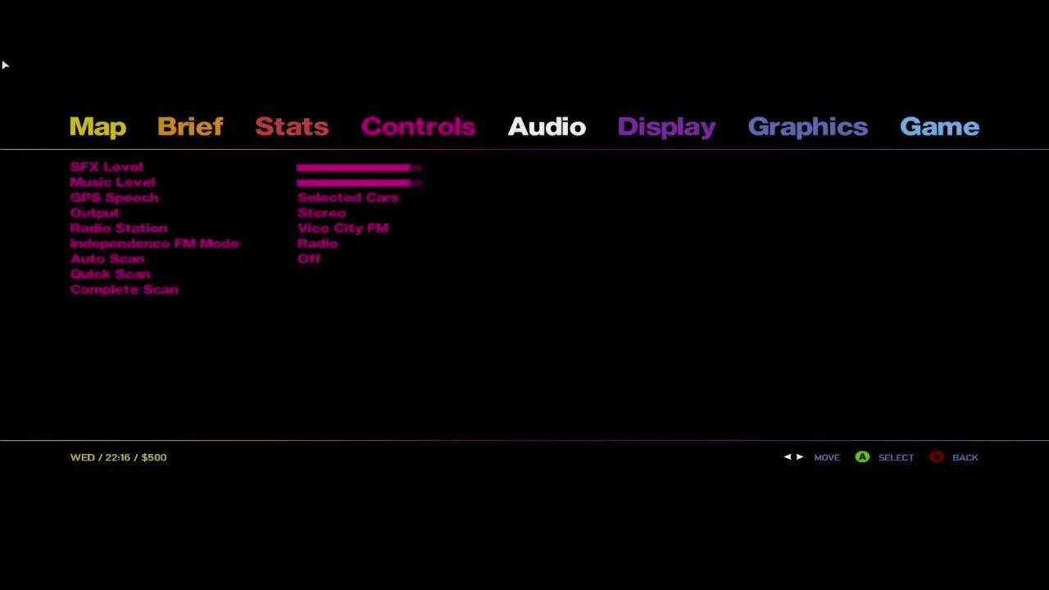Toggle Auto Scan value Off
This screenshot has width=1049, height=590.
click(x=309, y=259)
